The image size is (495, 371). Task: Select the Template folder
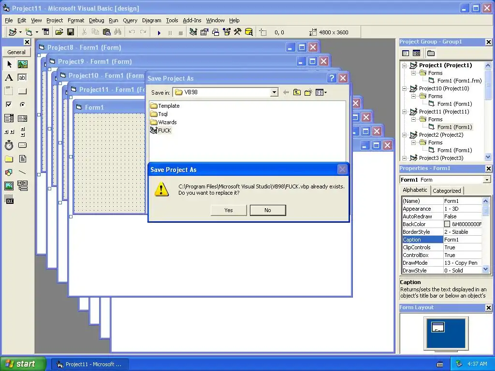coord(165,106)
